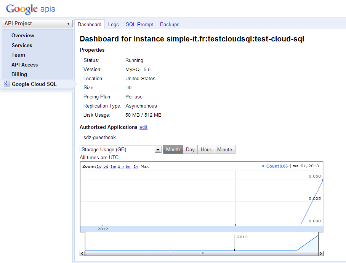Click the right arrow of the chart scrollbar
The image size is (346, 263).
click(x=320, y=253)
